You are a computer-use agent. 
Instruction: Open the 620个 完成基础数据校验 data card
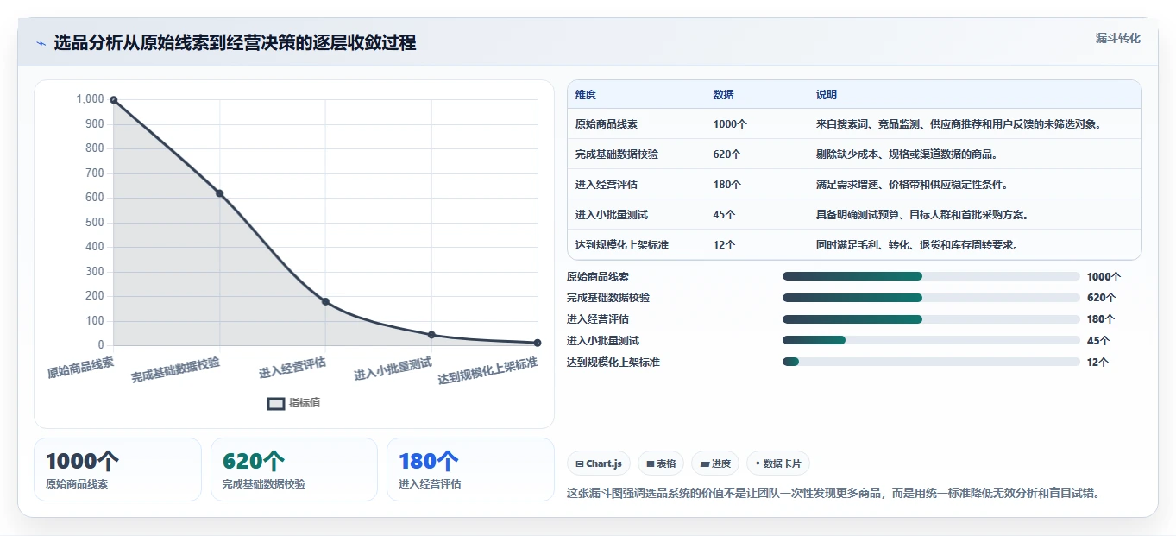pos(294,470)
